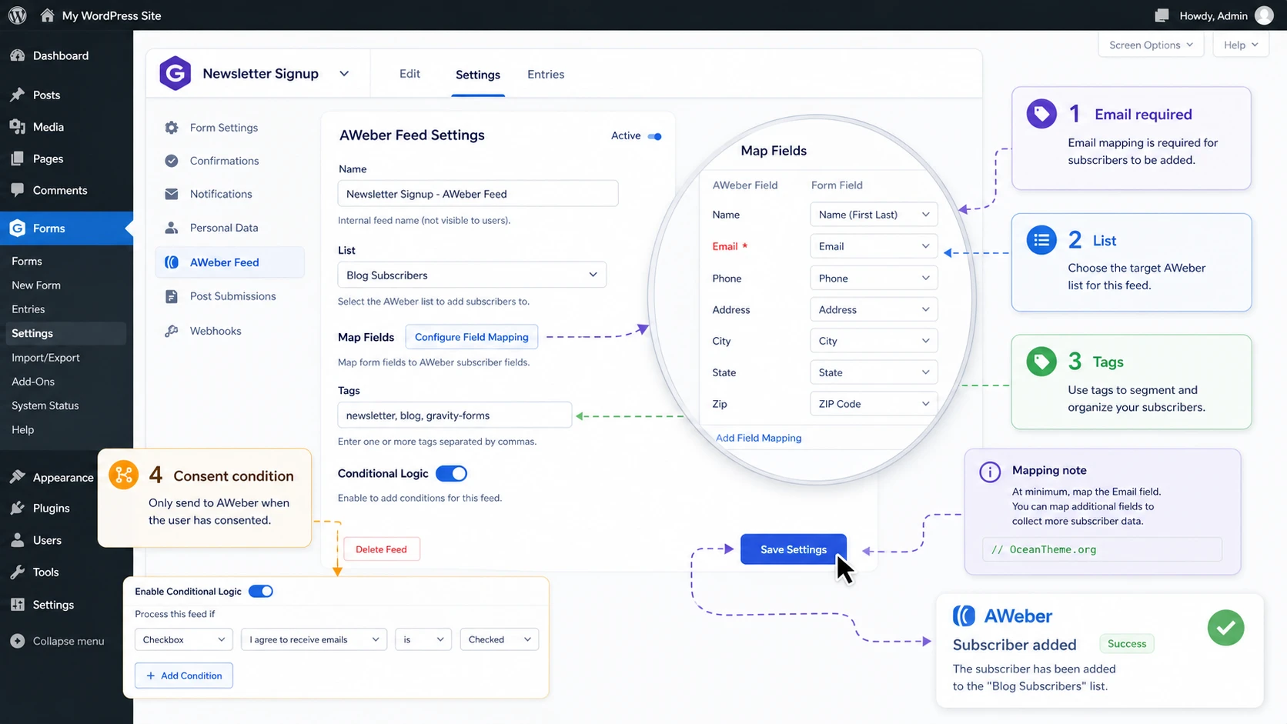Viewport: 1287px width, 724px height.
Task: Click the Add Field Mapping link
Action: click(x=758, y=438)
